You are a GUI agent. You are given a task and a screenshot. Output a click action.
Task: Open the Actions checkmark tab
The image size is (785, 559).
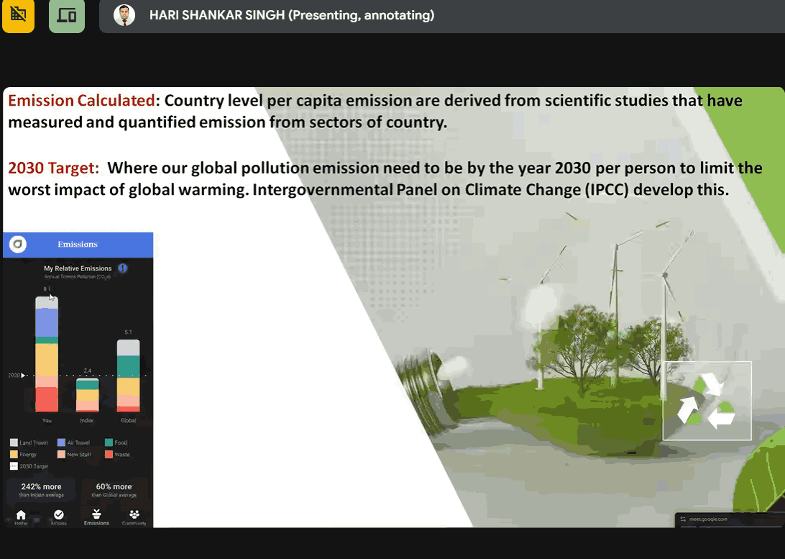[x=59, y=516]
